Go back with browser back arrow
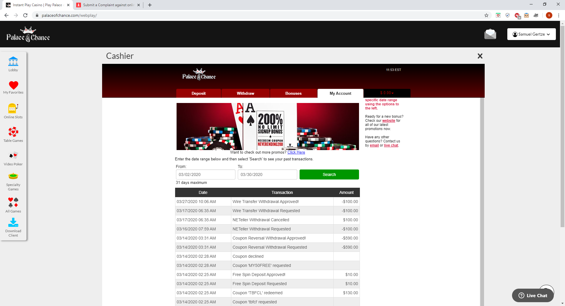 pos(6,15)
